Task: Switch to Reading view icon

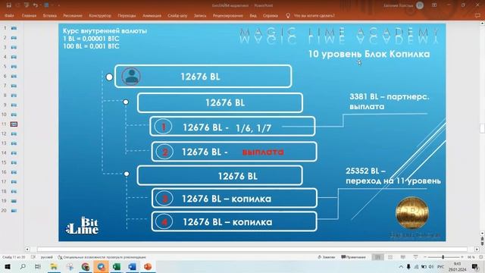Action: 402,257
